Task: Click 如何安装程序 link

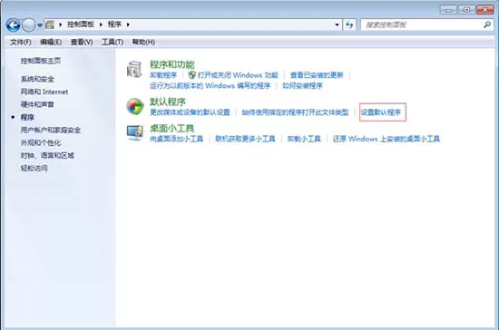Action: pyautogui.click(x=302, y=85)
